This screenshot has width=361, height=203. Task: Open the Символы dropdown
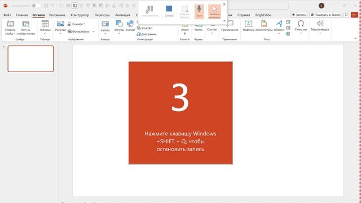pos(301,27)
